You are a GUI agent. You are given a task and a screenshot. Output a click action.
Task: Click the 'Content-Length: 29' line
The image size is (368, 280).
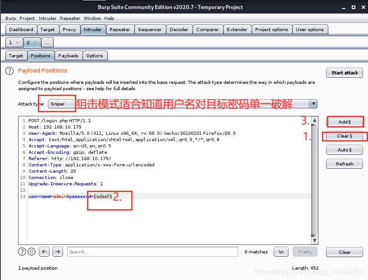tap(52, 171)
